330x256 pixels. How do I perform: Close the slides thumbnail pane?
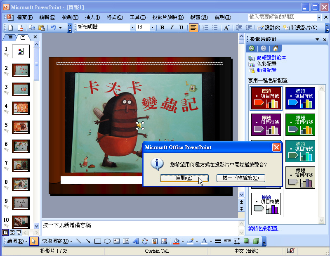point(35,37)
